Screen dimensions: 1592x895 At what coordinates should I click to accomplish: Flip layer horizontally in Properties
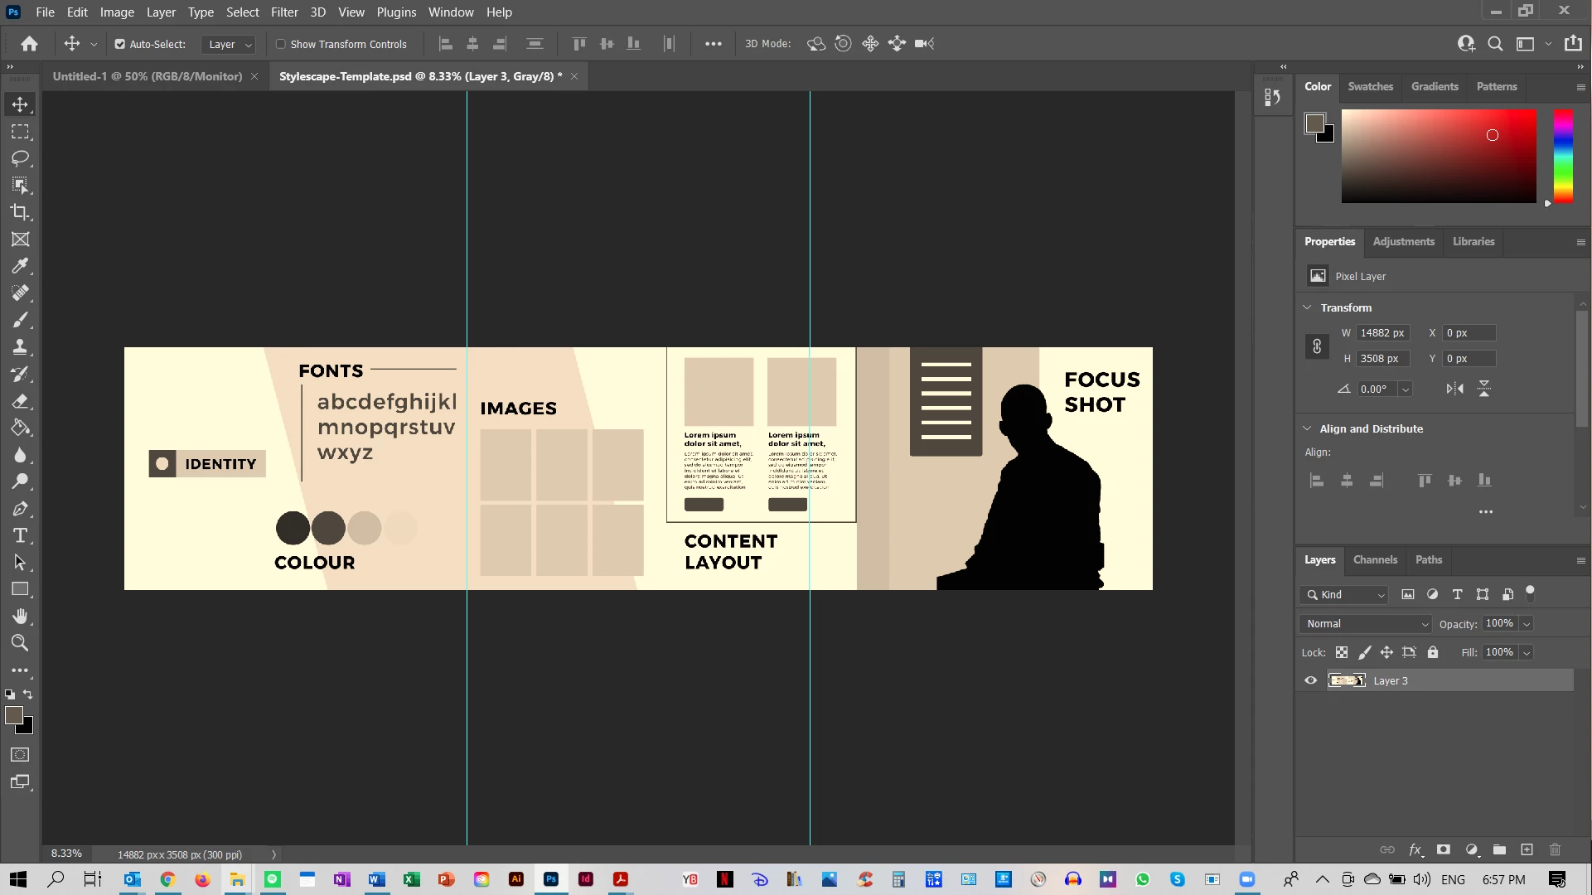pyautogui.click(x=1454, y=389)
